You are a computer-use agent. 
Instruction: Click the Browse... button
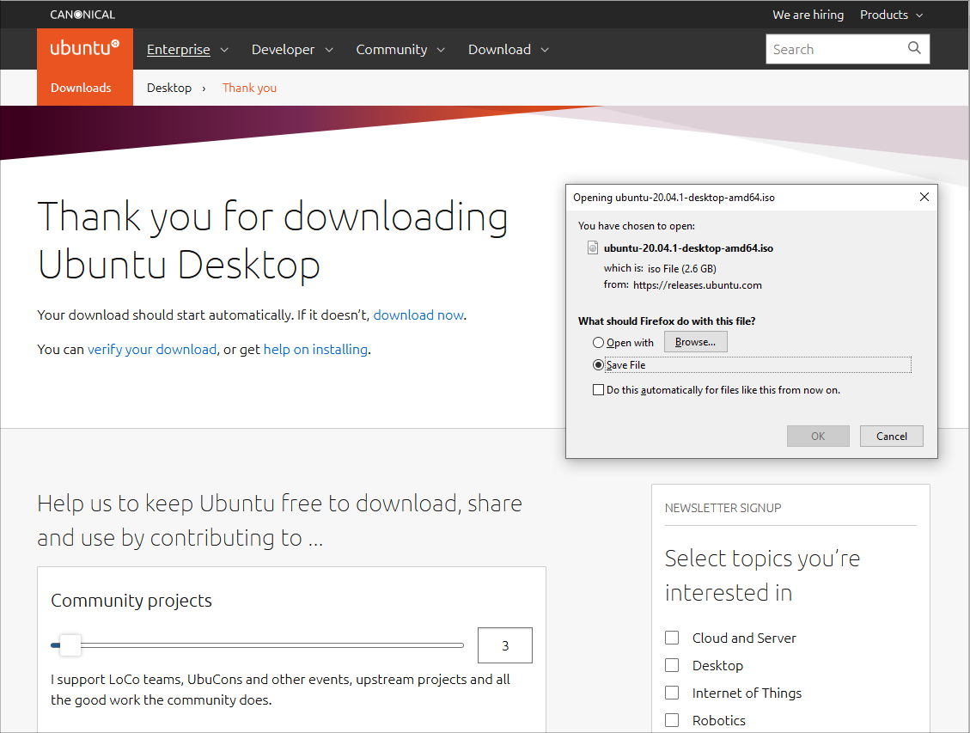(695, 342)
